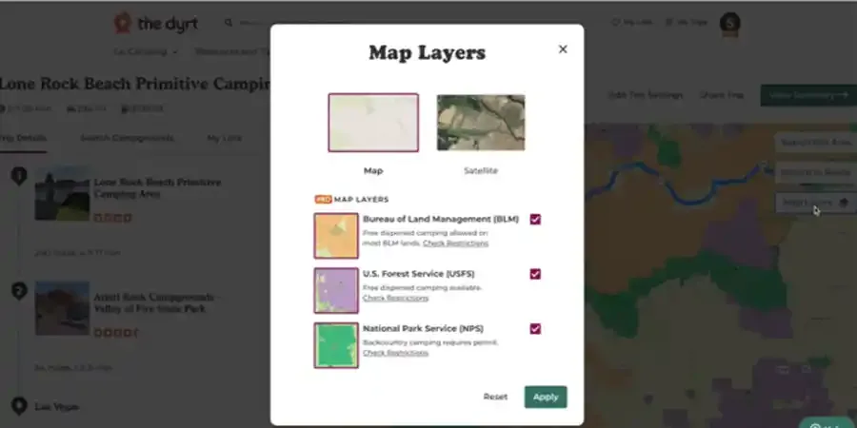
Task: Close the Map Layers dialog
Action: [563, 49]
